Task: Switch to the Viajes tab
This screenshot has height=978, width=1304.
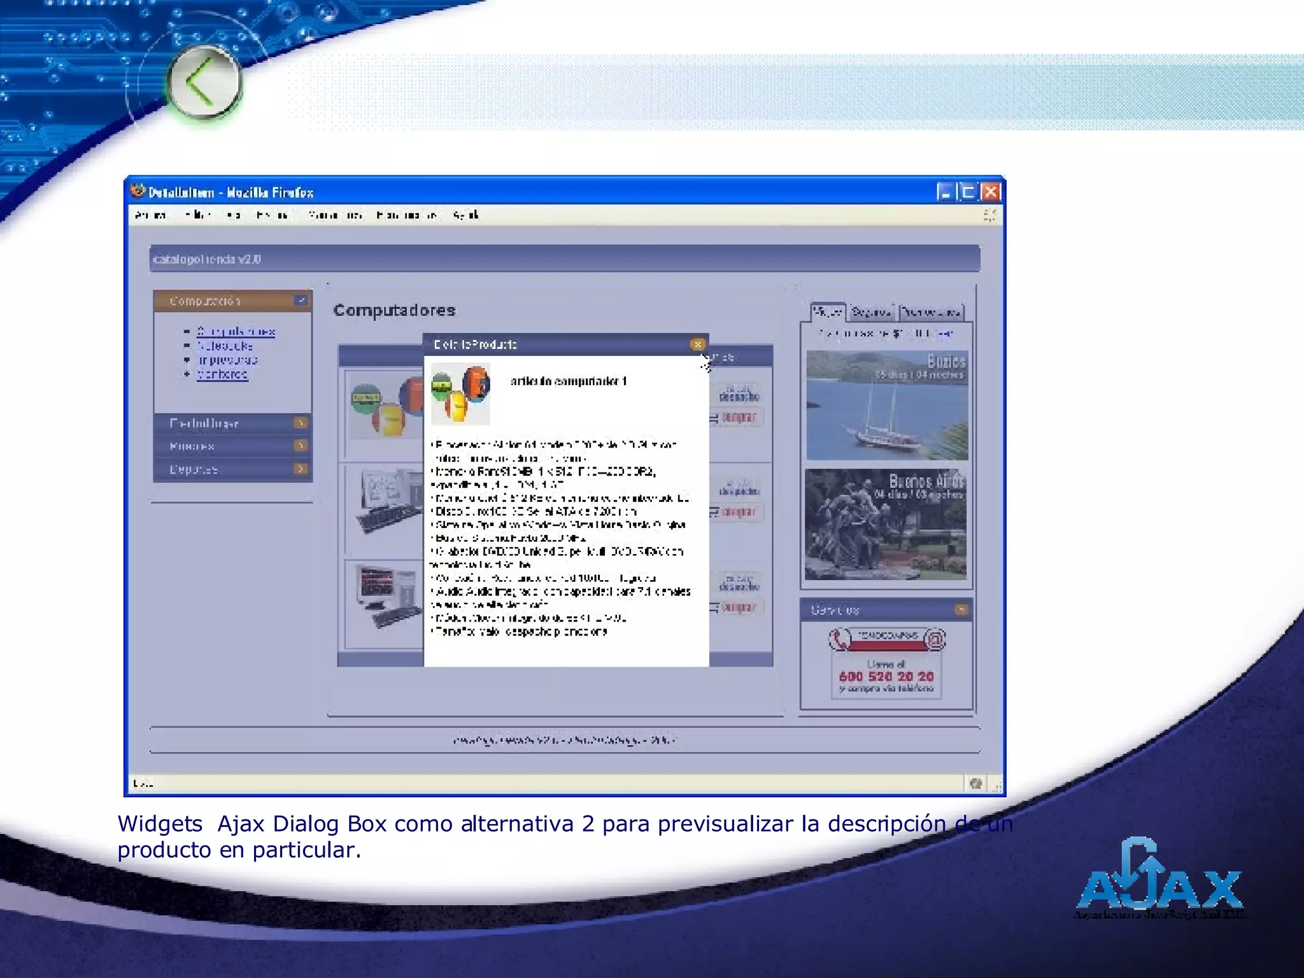Action: (828, 312)
